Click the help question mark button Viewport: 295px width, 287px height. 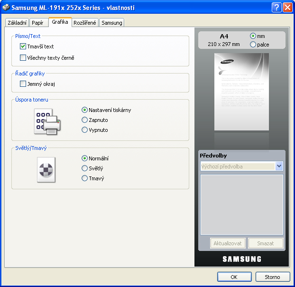[277, 7]
